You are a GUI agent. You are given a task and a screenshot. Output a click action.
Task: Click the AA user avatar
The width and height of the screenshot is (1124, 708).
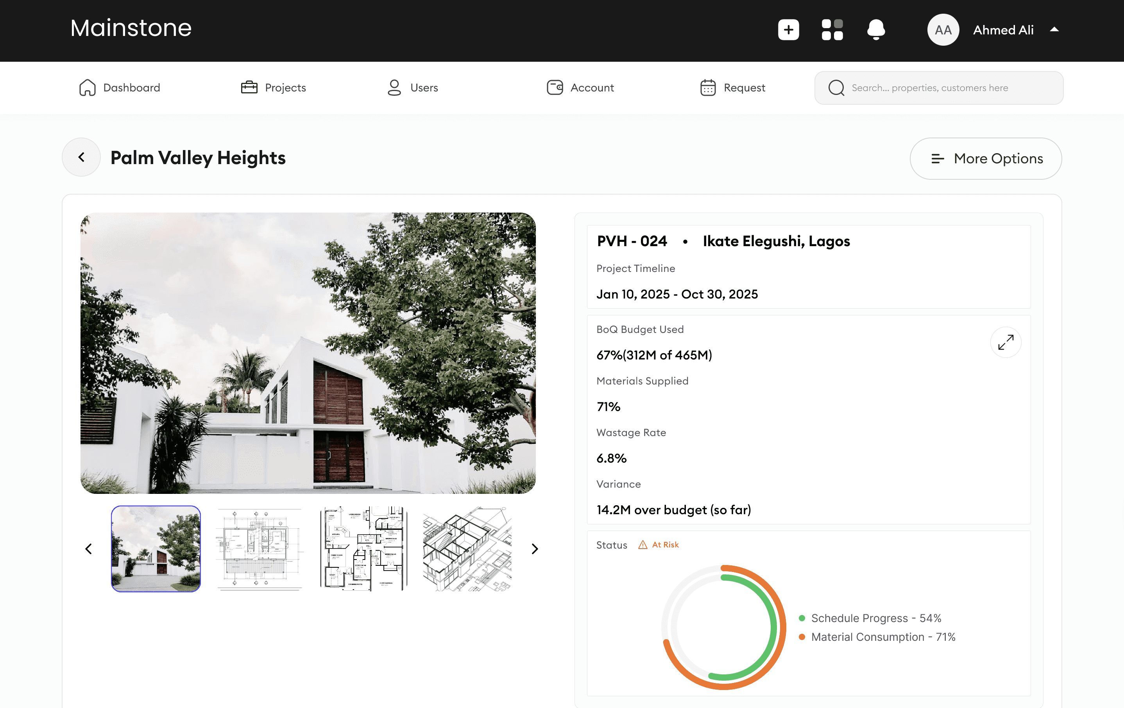[943, 30]
